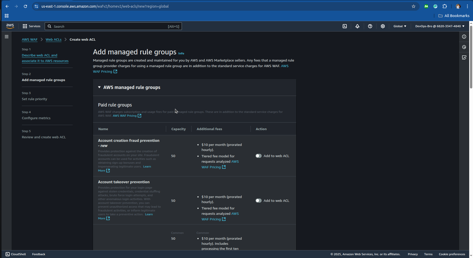Open WAF Pricing link in takeover prevention fees

coord(214,219)
